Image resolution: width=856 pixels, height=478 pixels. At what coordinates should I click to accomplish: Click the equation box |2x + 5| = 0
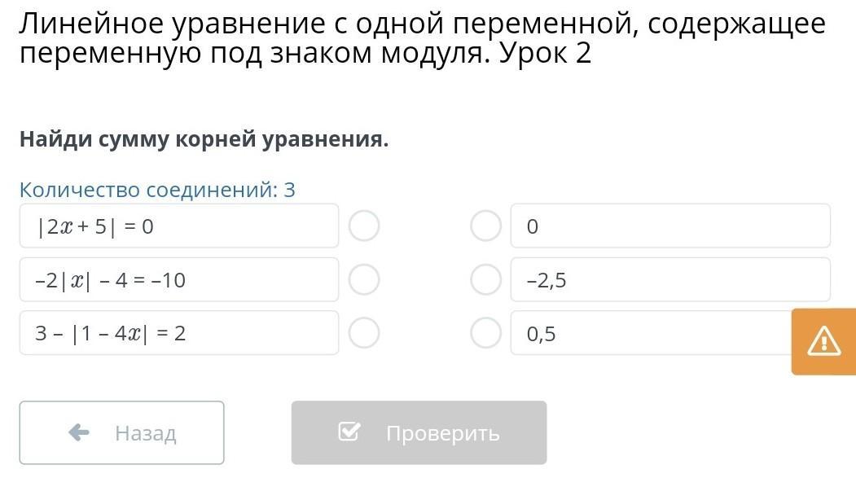(x=178, y=226)
